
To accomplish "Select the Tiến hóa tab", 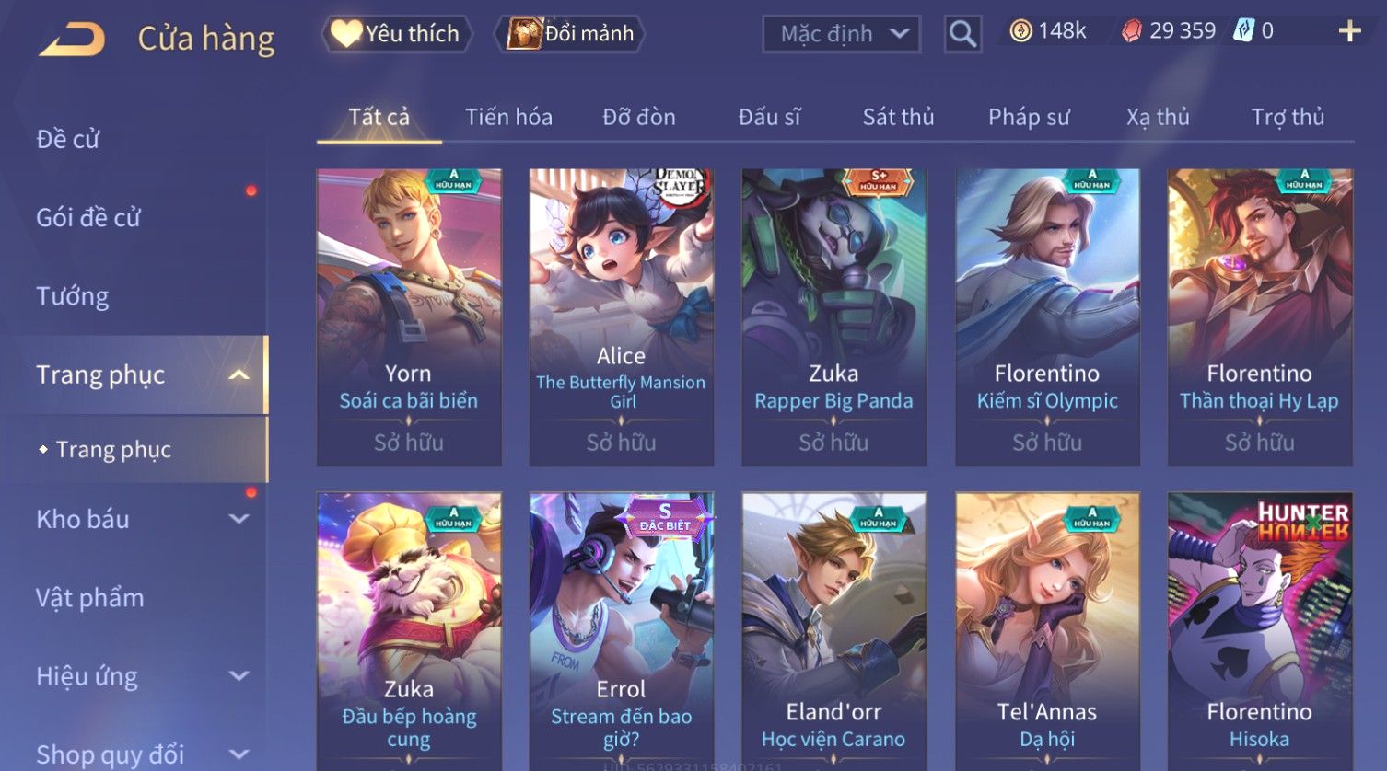I will coord(508,117).
